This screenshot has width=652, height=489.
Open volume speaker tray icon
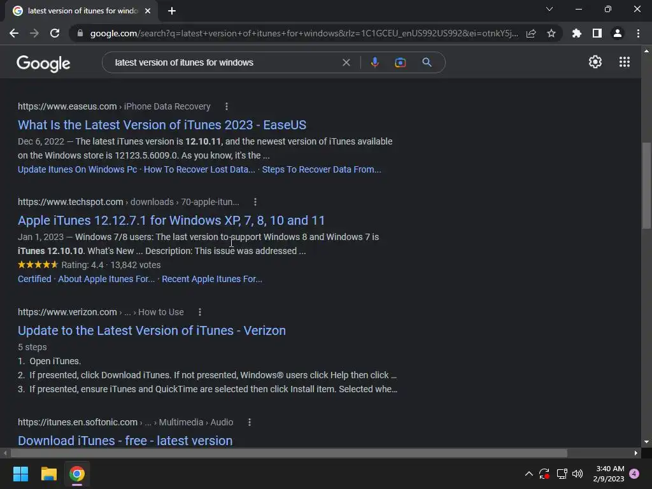[578, 474]
